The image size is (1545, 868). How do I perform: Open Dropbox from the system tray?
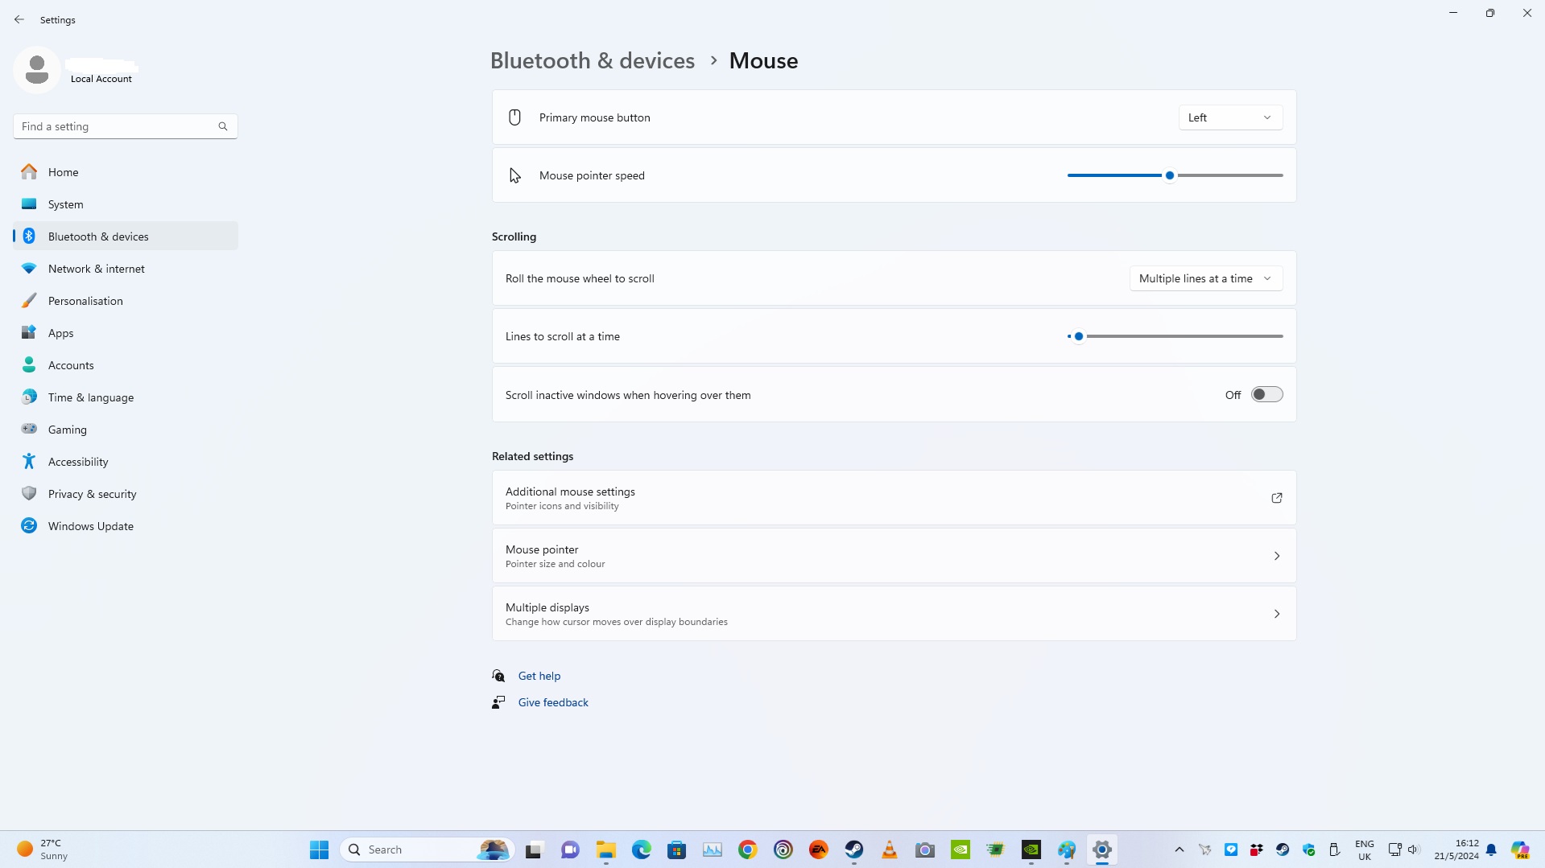click(1257, 849)
